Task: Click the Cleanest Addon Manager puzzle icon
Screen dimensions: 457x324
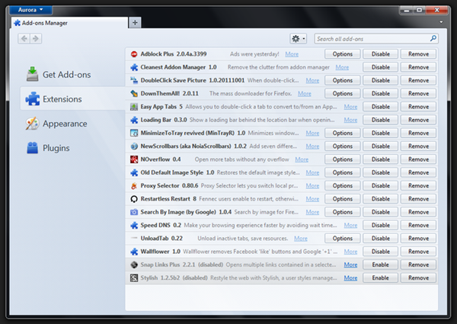Action: pyautogui.click(x=134, y=67)
